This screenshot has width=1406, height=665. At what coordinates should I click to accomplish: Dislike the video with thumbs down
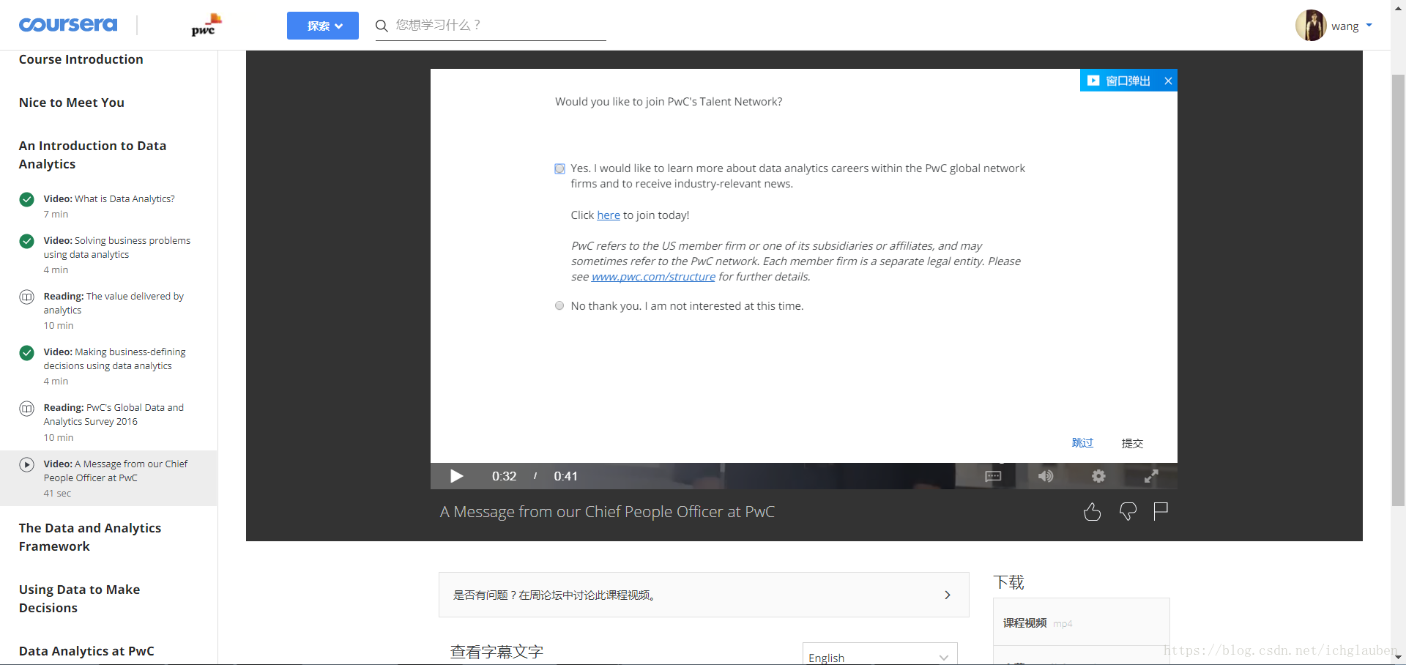[x=1128, y=511]
